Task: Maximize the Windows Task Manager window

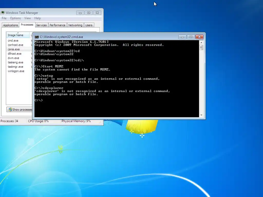Action: [x=89, y=13]
